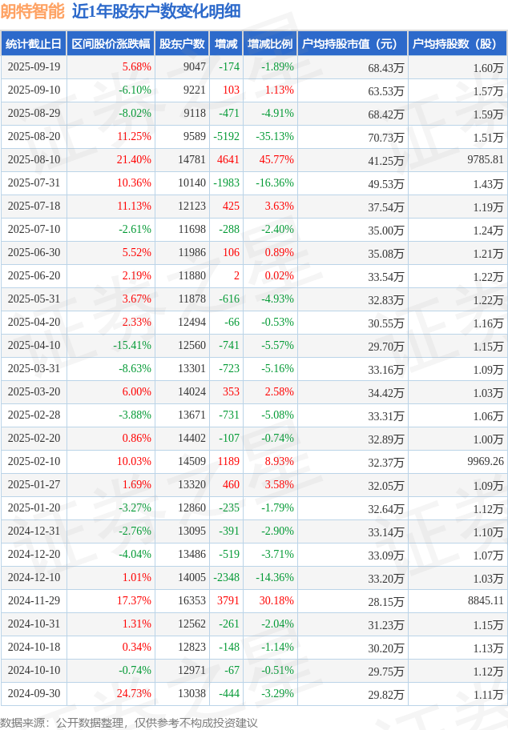This screenshot has height=730, width=508.
Task: Select the 增减比例 column header
Action: 270,44
